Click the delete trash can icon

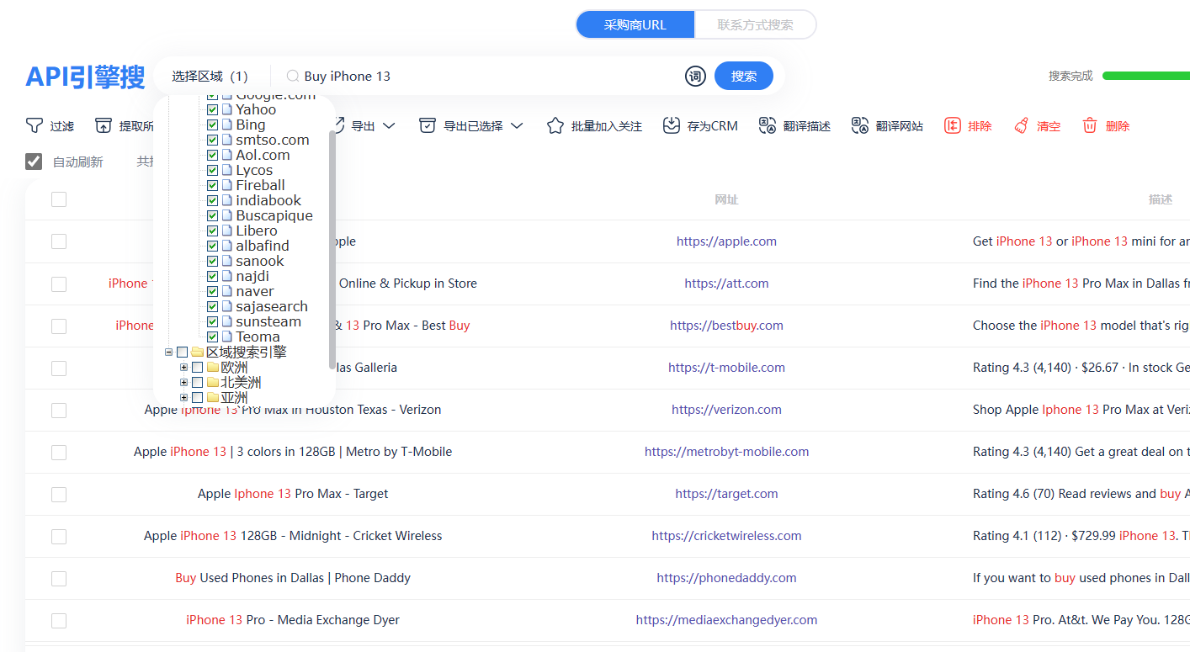(x=1090, y=125)
